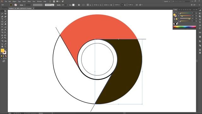The width and height of the screenshot is (202, 114).
Task: Select the Selection tool arrow
Action: (x=2, y=11)
